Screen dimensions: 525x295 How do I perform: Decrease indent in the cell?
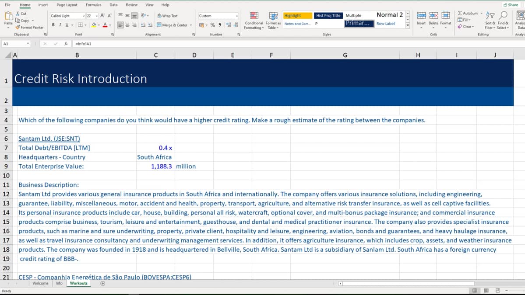143,25
